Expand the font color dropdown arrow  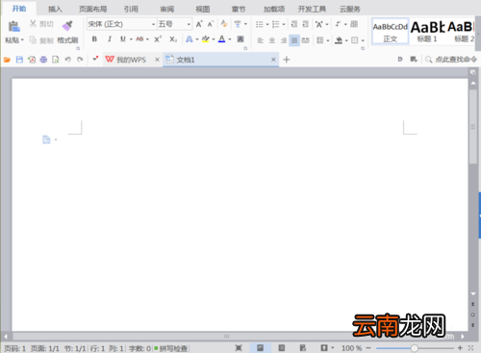(230, 39)
